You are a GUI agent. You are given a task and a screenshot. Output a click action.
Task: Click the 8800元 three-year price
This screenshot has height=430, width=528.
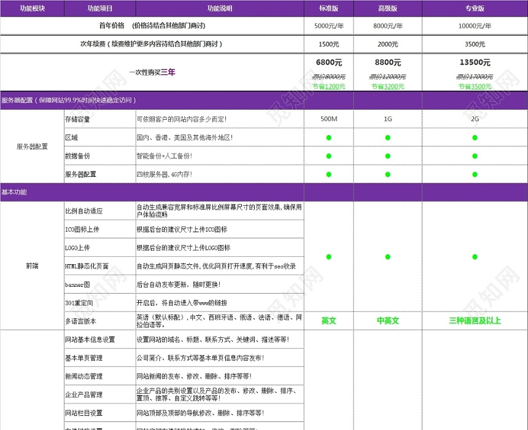coord(387,62)
